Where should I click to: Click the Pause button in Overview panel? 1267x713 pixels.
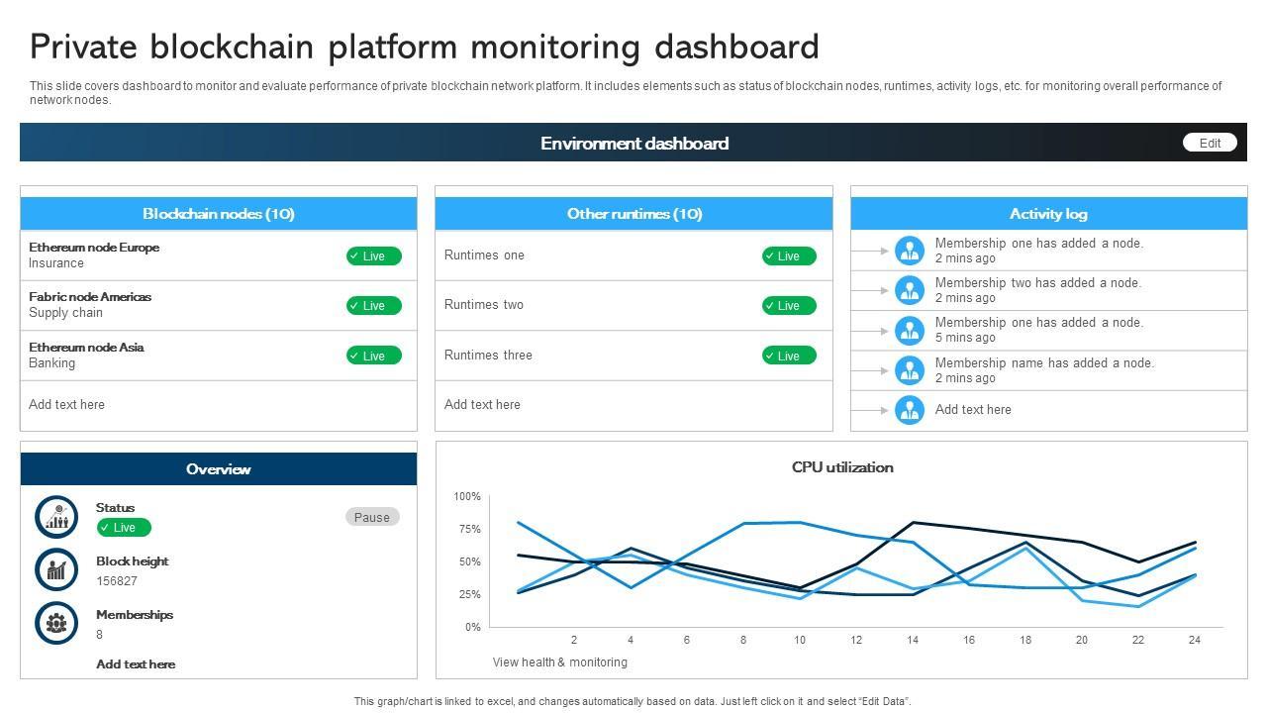coord(372,517)
